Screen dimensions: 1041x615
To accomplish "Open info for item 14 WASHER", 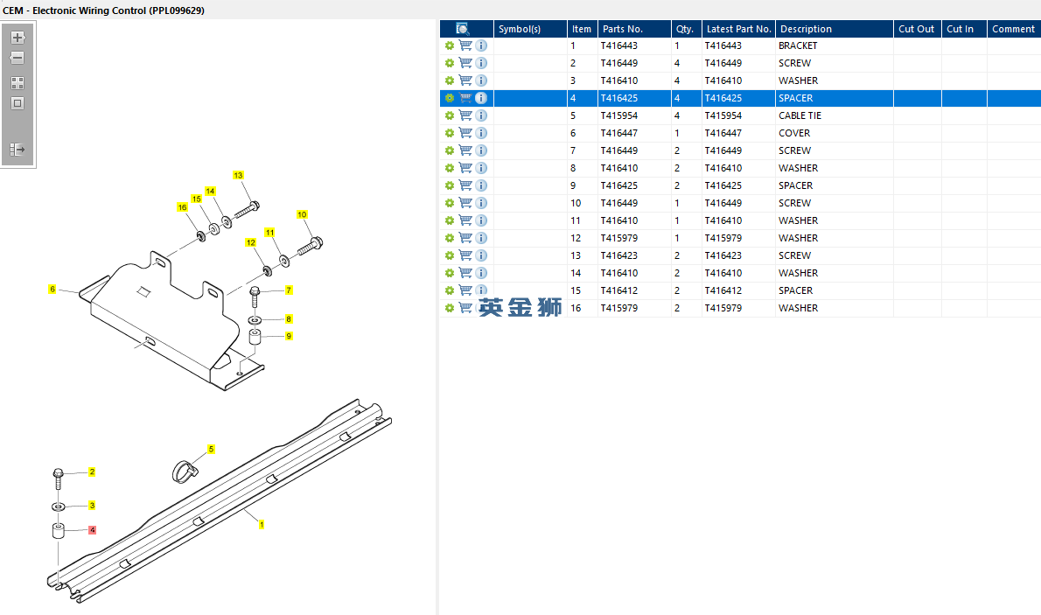I will coord(481,273).
